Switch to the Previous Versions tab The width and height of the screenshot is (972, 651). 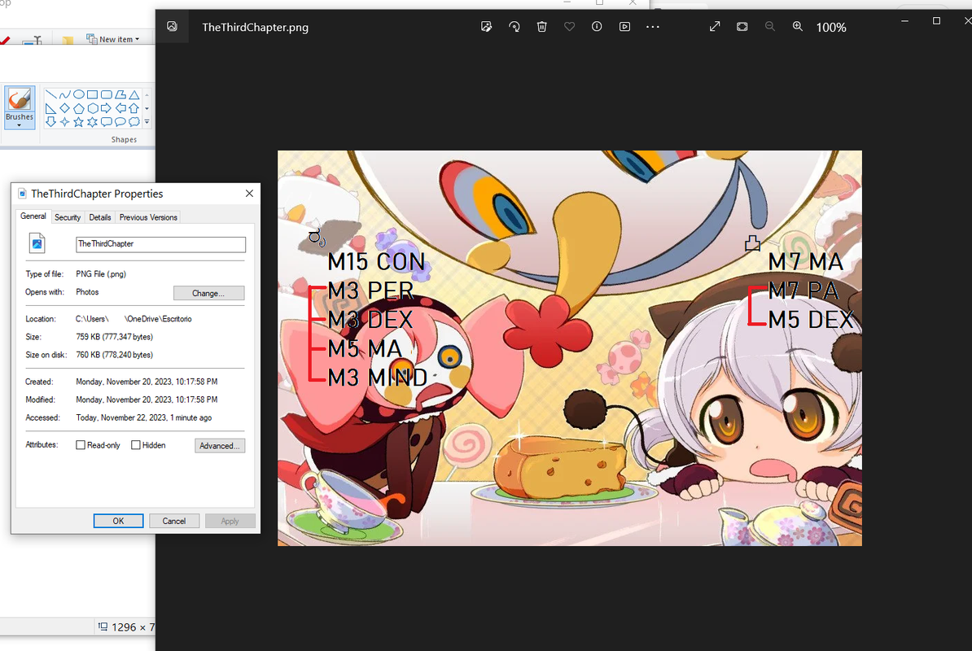pos(148,217)
